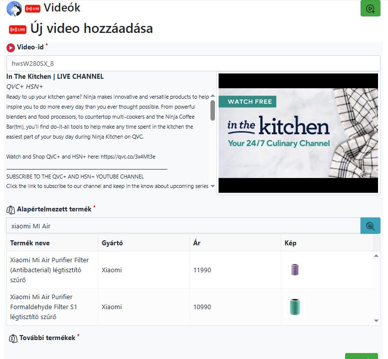
Task: Click the price tag icon by További termékek
Action: coord(13,338)
